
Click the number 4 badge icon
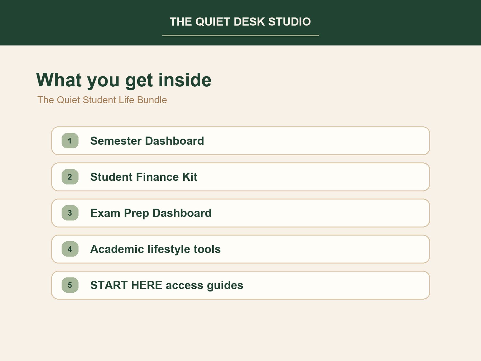pos(70,249)
